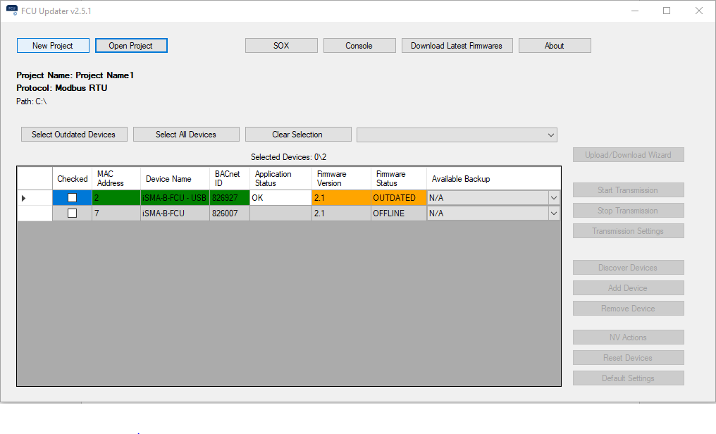Hit the Clear Selection button
The width and height of the screenshot is (716, 434).
click(297, 135)
